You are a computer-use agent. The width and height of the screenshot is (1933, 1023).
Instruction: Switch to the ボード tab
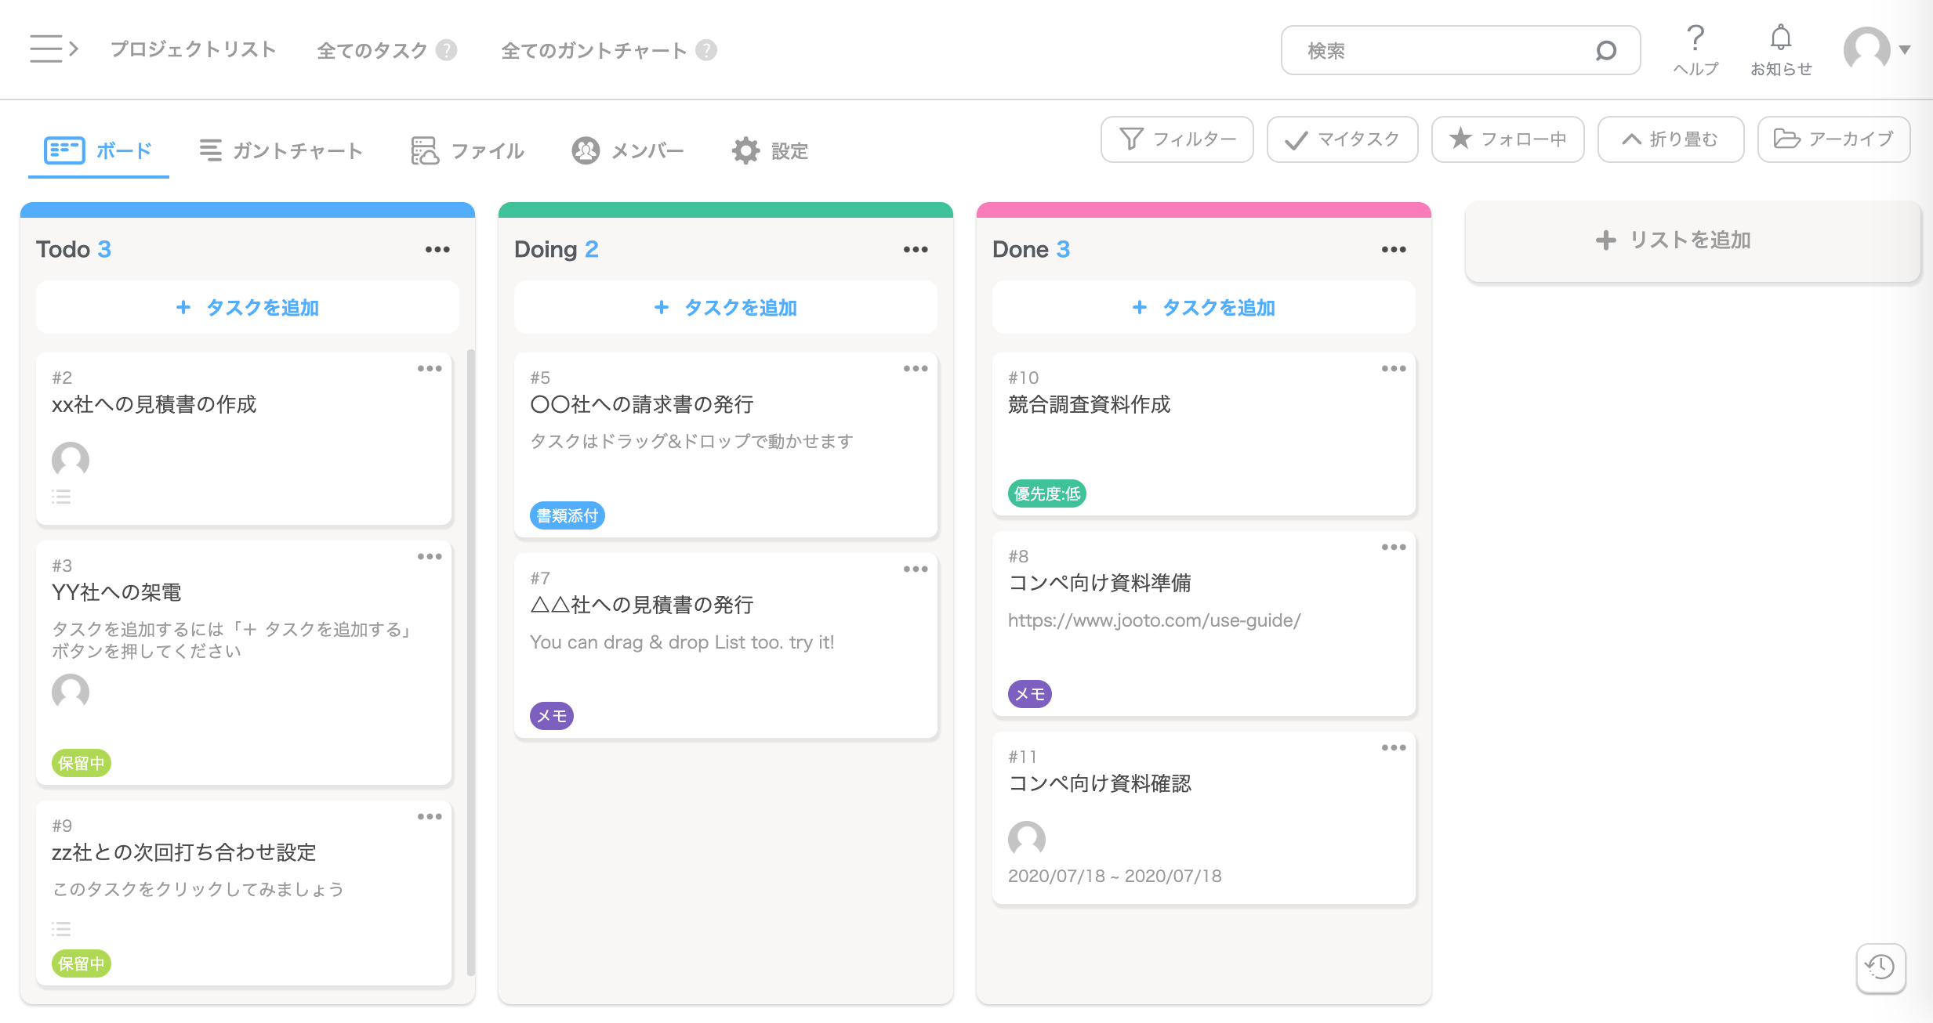tap(99, 150)
